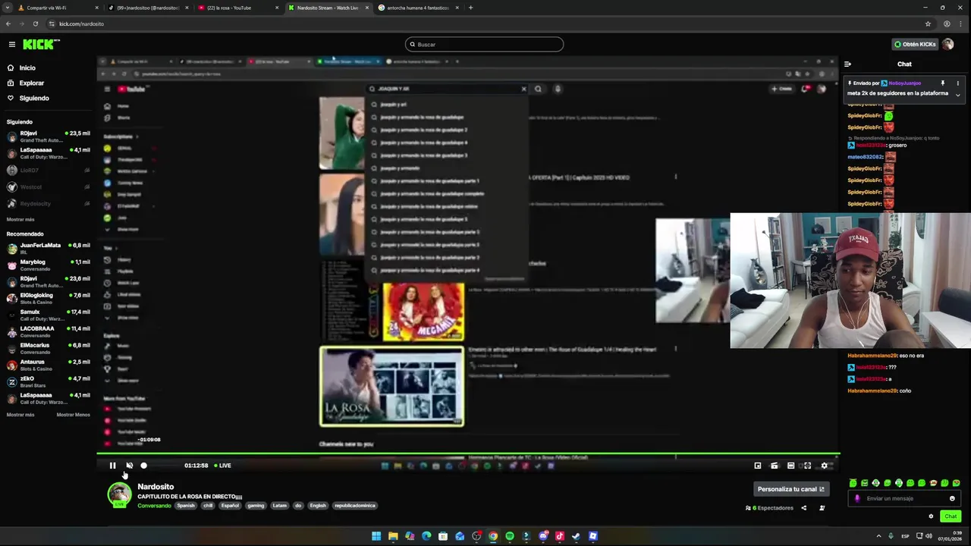This screenshot has width=971, height=546.
Task: Jump to LIVE in the player
Action: tap(223, 466)
